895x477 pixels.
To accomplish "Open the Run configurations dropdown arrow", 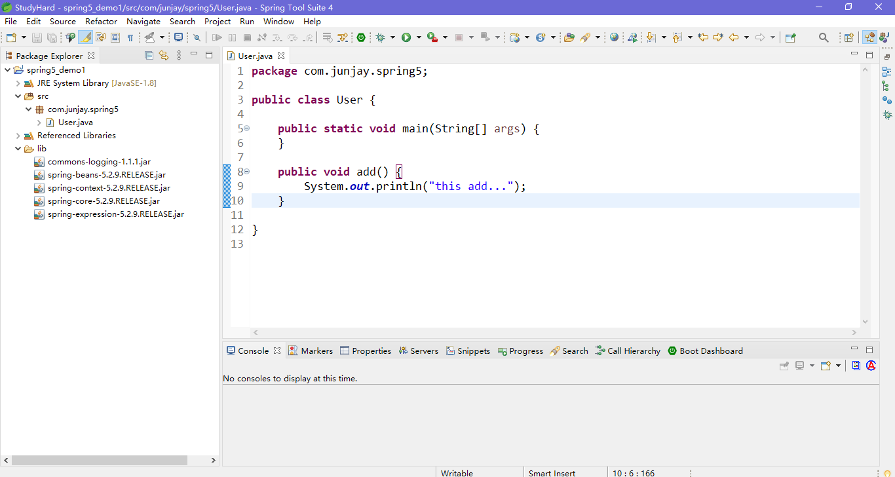I will click(419, 37).
